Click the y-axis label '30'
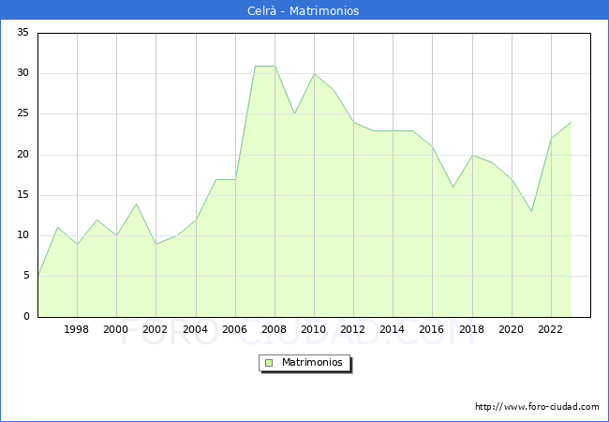609x422 pixels. tap(22, 72)
